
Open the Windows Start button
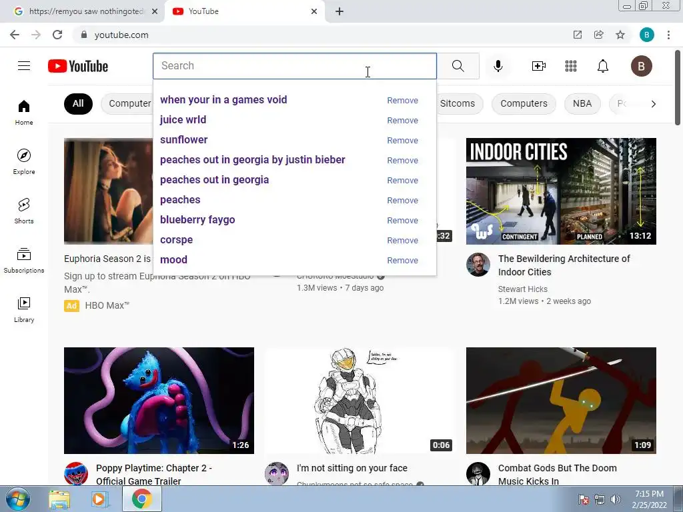(18, 499)
